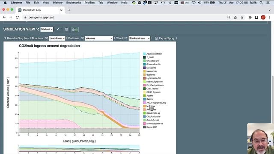Click the red profile avatar in Chrome
The height and width of the screenshot is (154, 274).
(x=263, y=17)
